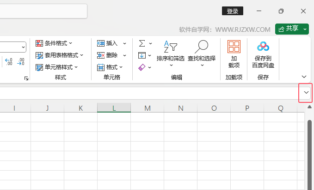Viewport: 314px width, 190px height.
Task: Select column L header
Action: point(114,108)
